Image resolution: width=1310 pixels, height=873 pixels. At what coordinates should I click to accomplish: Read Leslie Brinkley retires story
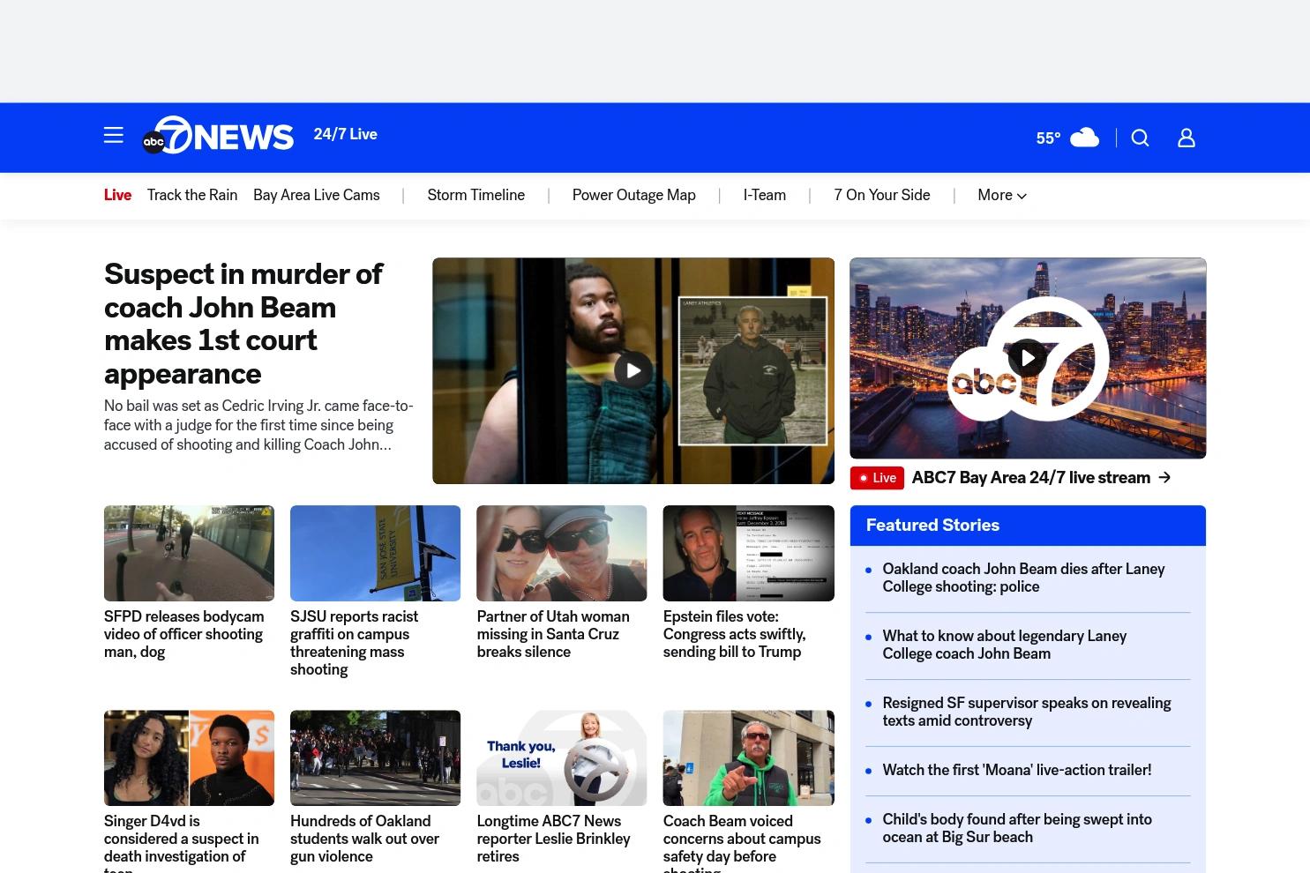tap(554, 839)
